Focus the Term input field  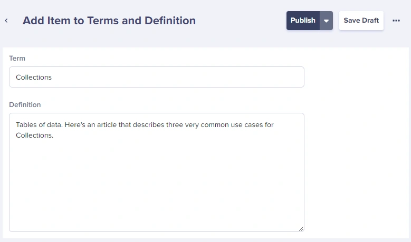click(x=157, y=77)
